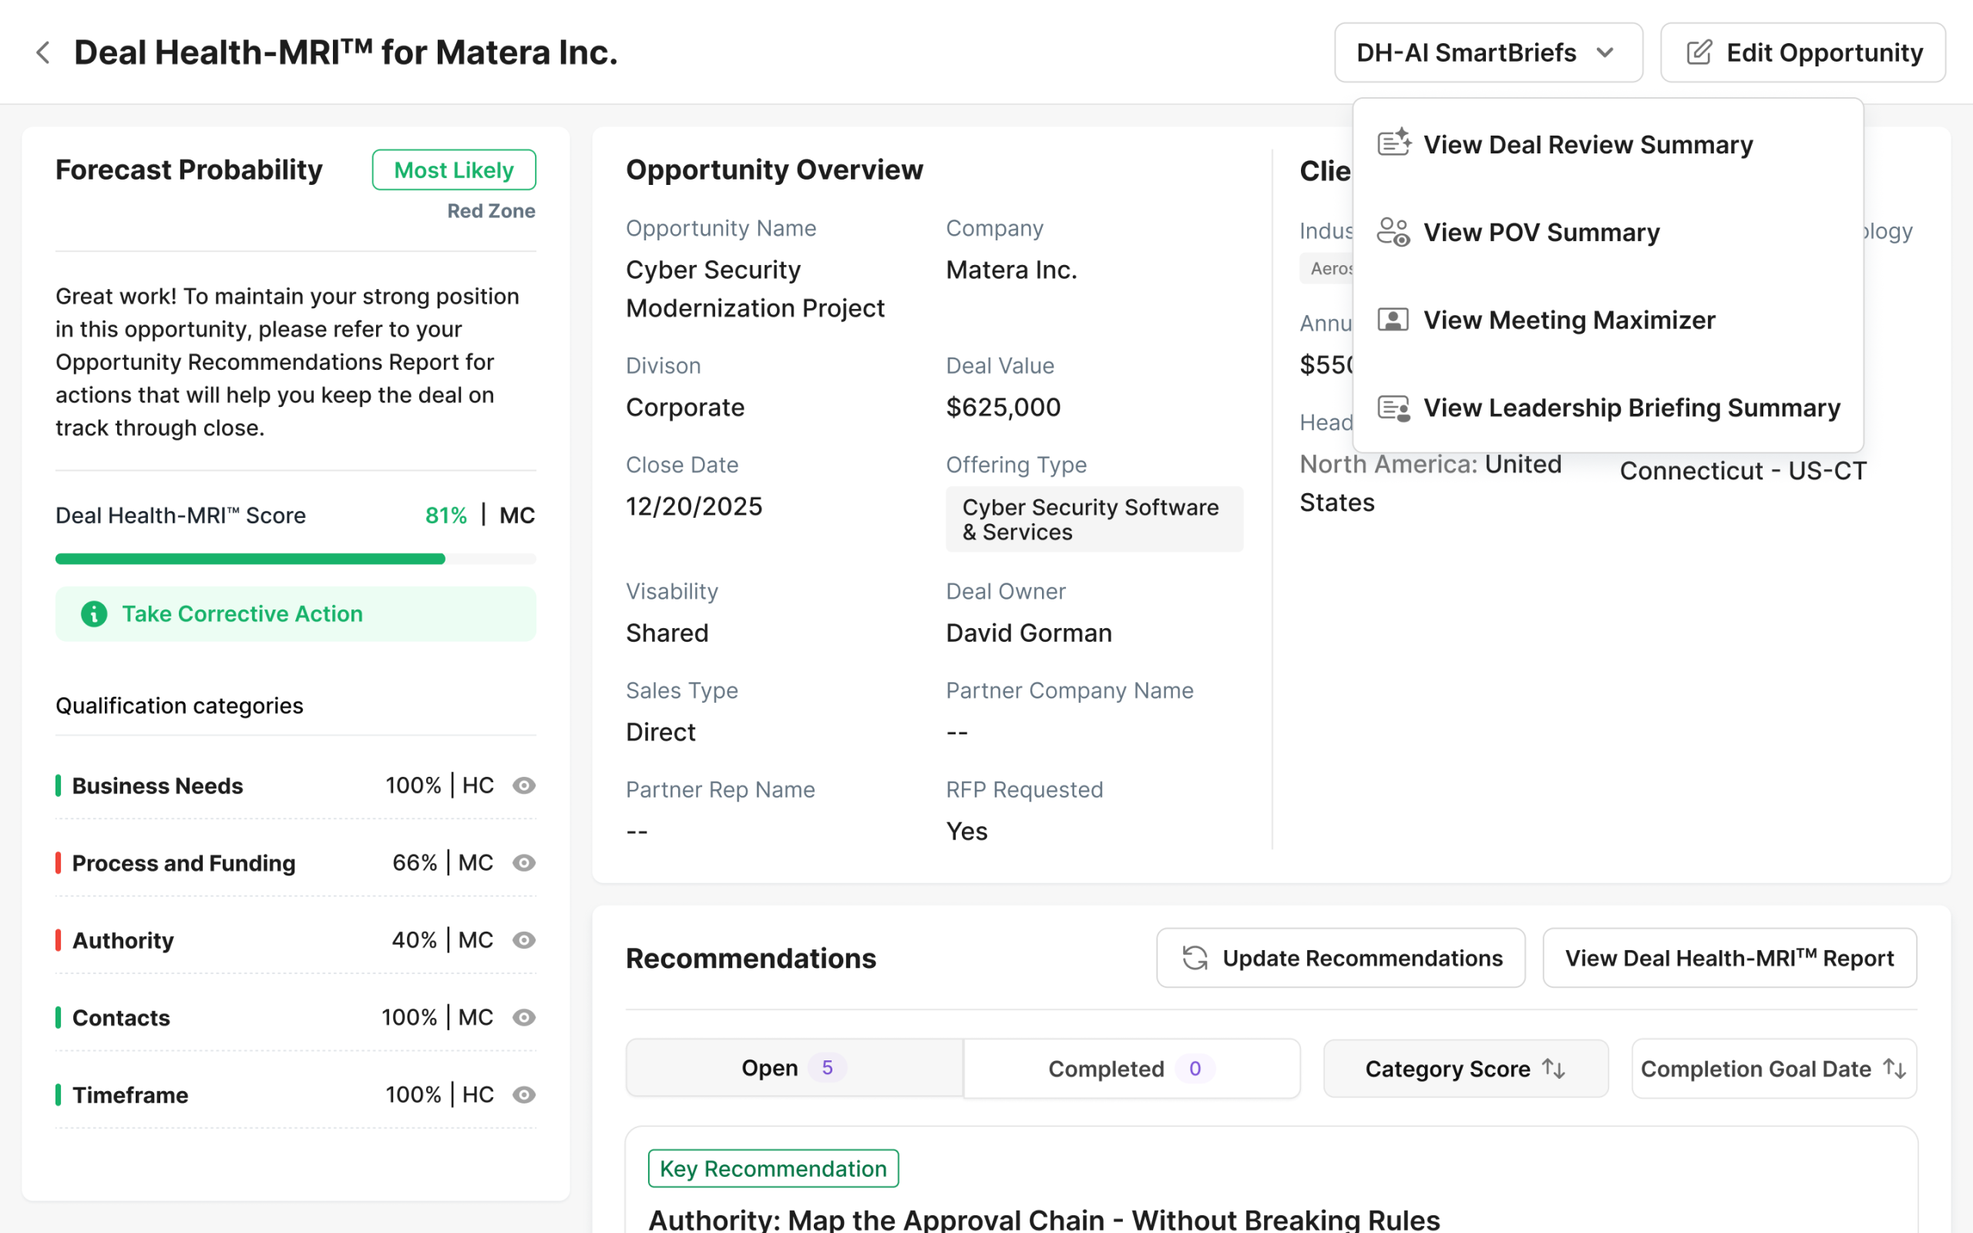1973x1233 pixels.
Task: Click the Leadership Briefing Summary icon
Action: tap(1393, 408)
